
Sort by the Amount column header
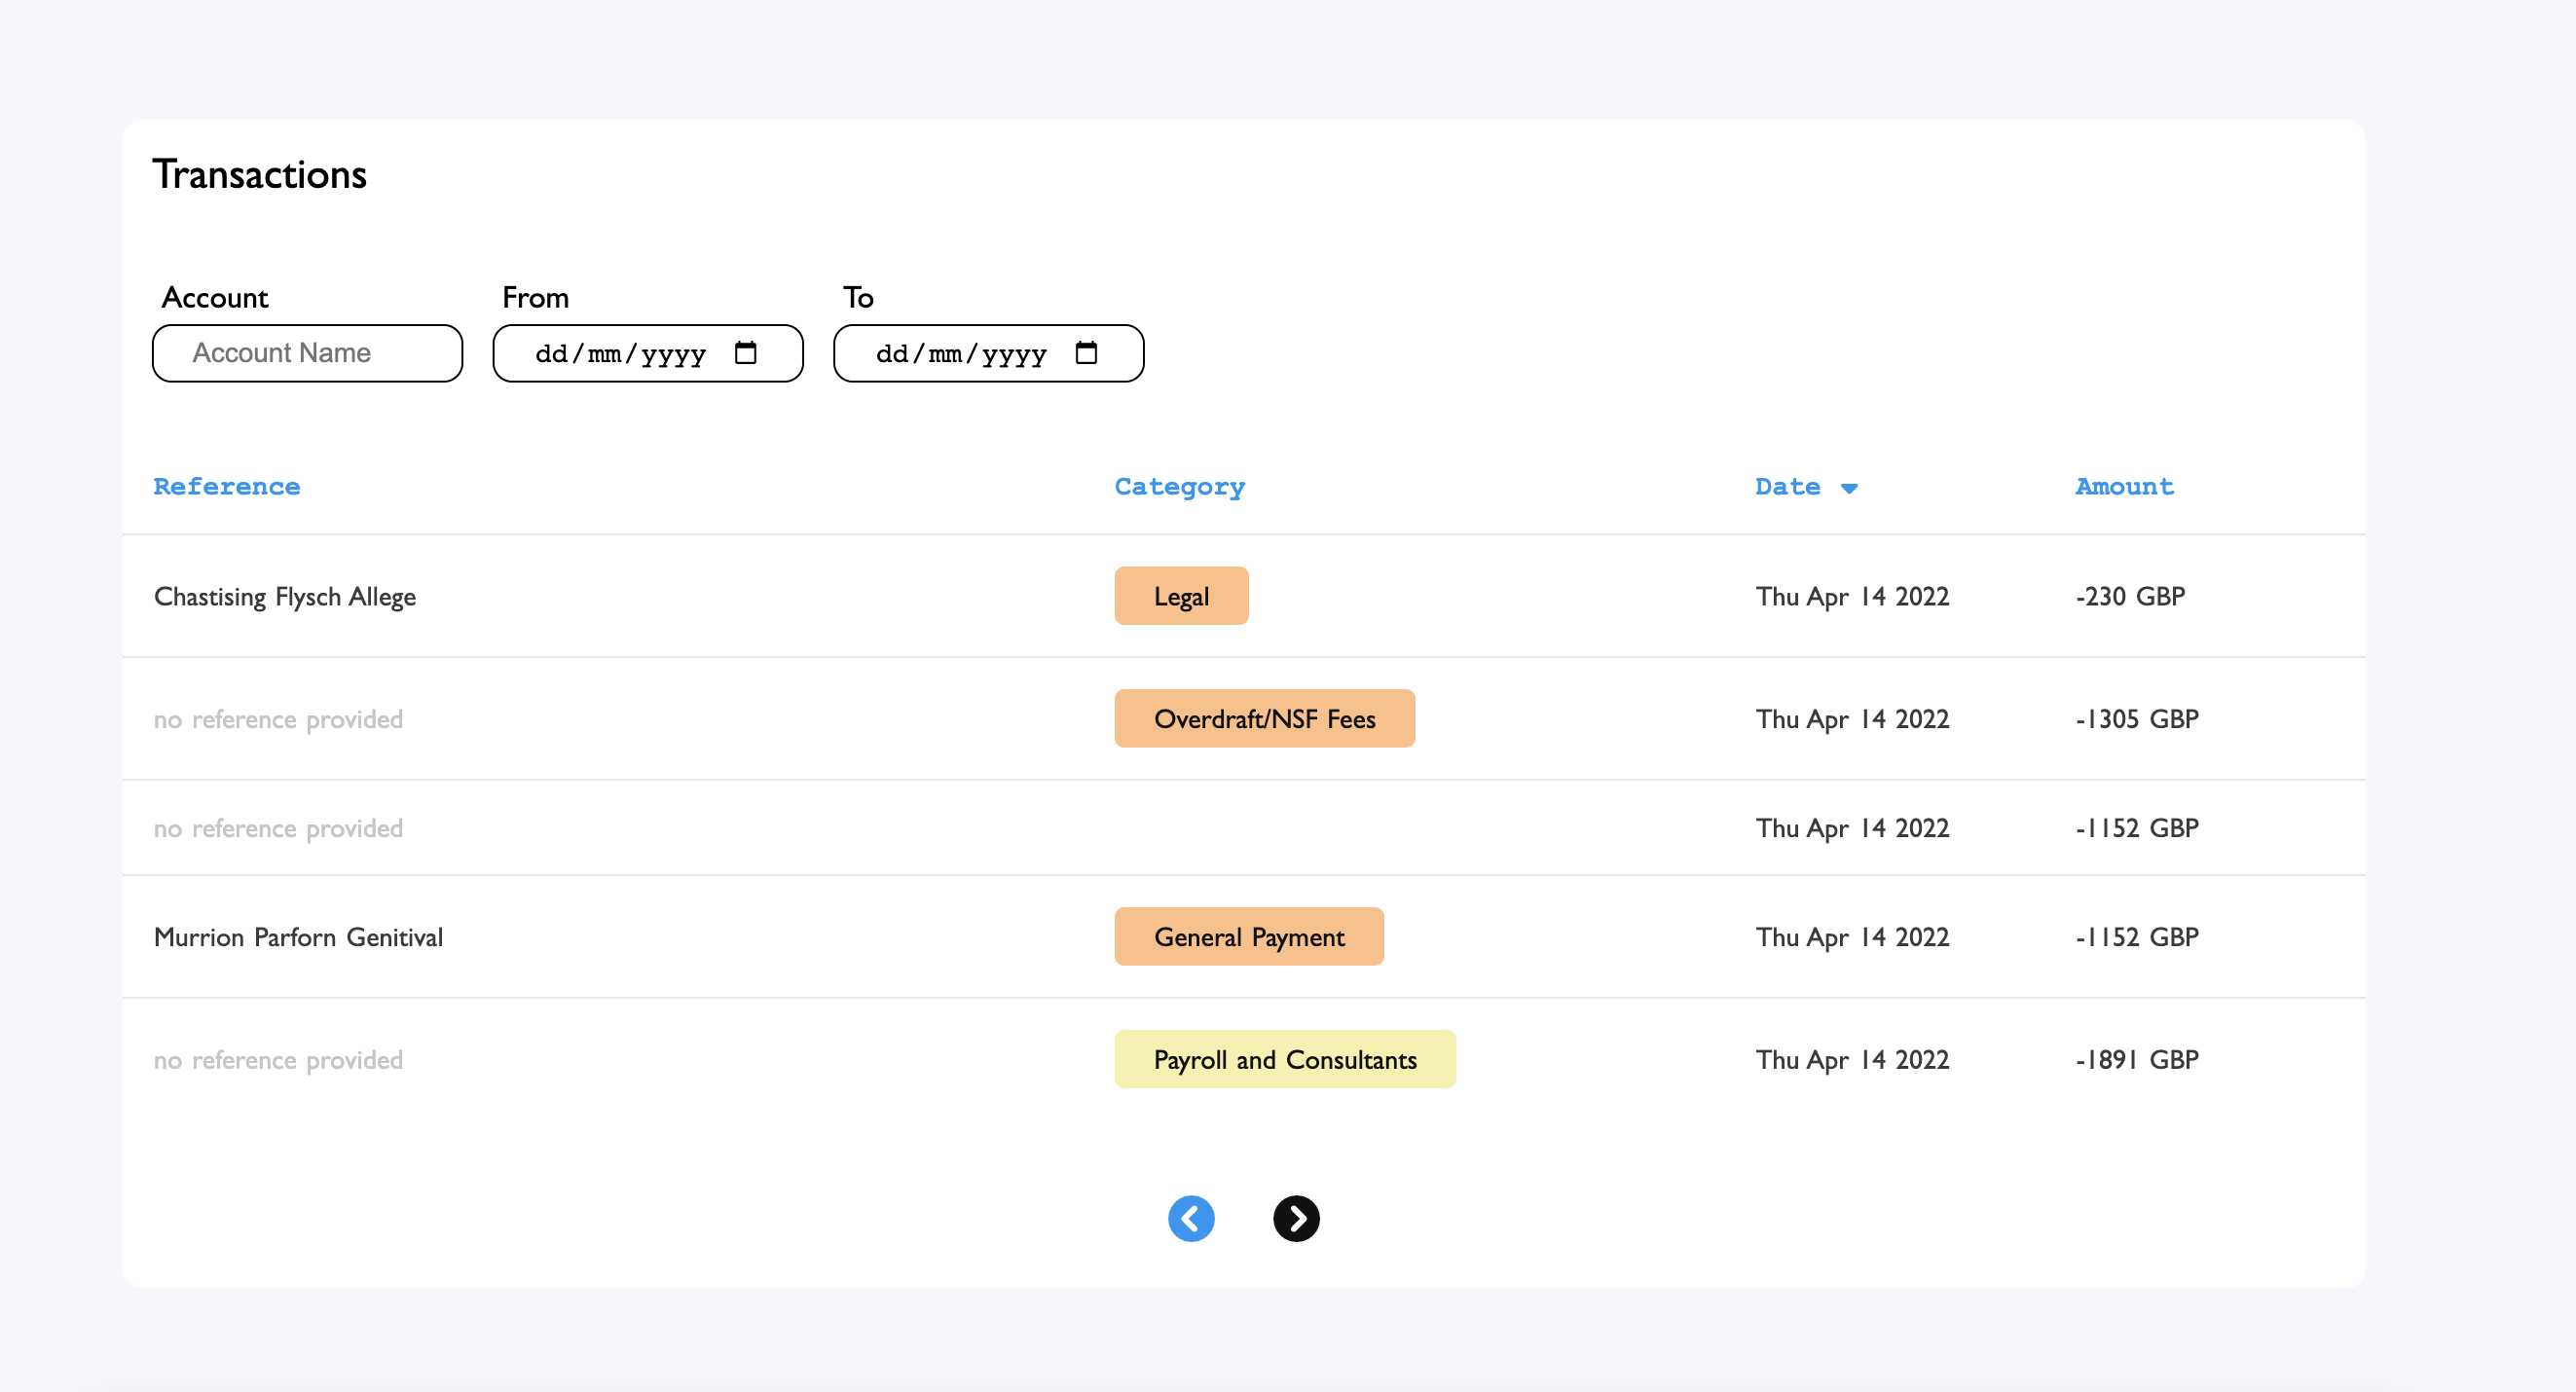click(2124, 487)
